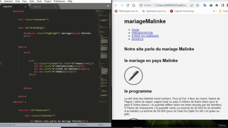Click the MODELS navigation link
This screenshot has height=128, width=228.
(138, 39)
